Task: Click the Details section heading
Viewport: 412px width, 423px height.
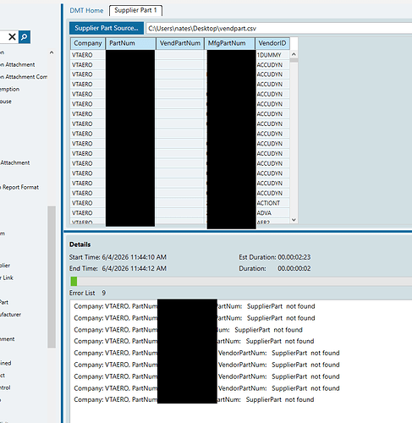Action: (80, 244)
